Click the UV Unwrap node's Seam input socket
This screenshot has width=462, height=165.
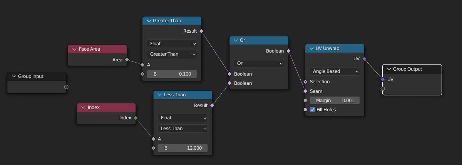pos(305,91)
